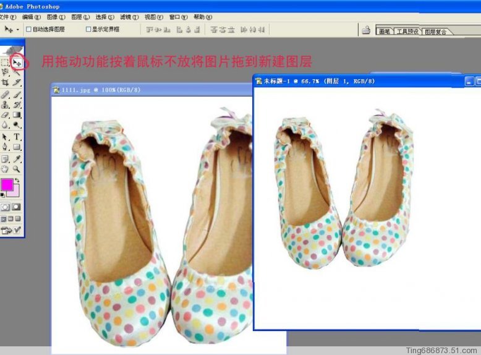Open the File Browser from options bar
Image resolution: width=481 pixels, height=355 pixels.
click(365, 30)
